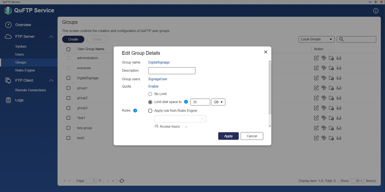The width and height of the screenshot is (385, 192).
Task: Open the info icon in top-right header
Action: (376, 11)
